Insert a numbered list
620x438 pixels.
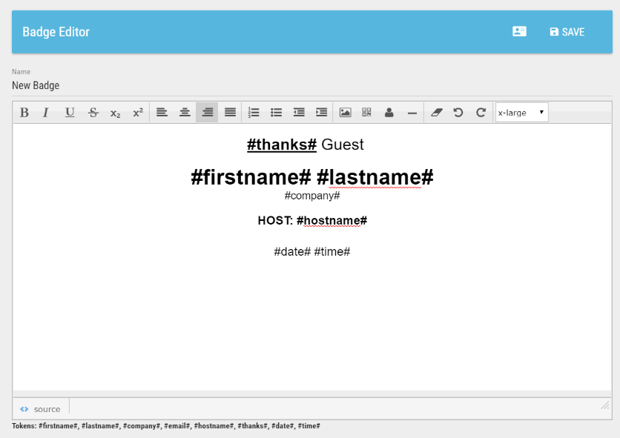pyautogui.click(x=254, y=113)
